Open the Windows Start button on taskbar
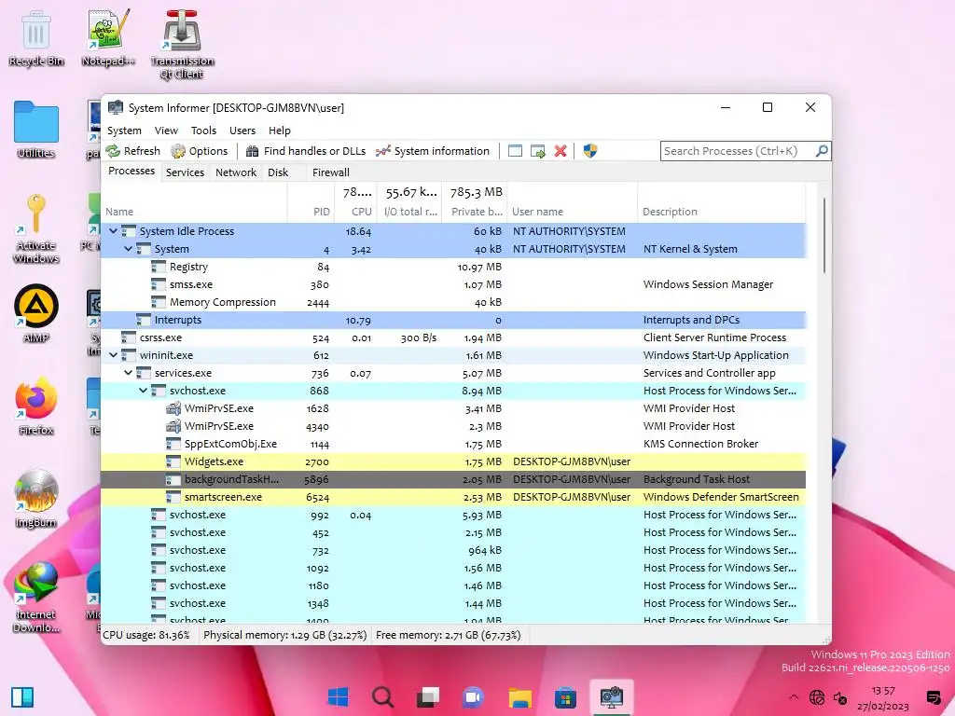The width and height of the screenshot is (955, 716). pos(338,696)
